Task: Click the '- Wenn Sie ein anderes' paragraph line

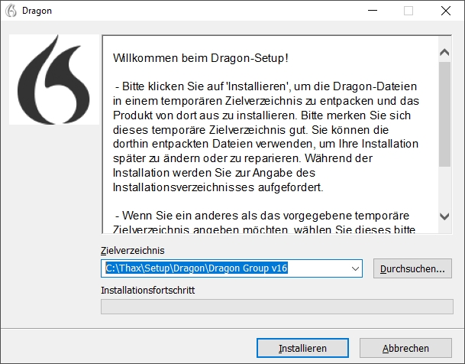Action: click(x=263, y=216)
